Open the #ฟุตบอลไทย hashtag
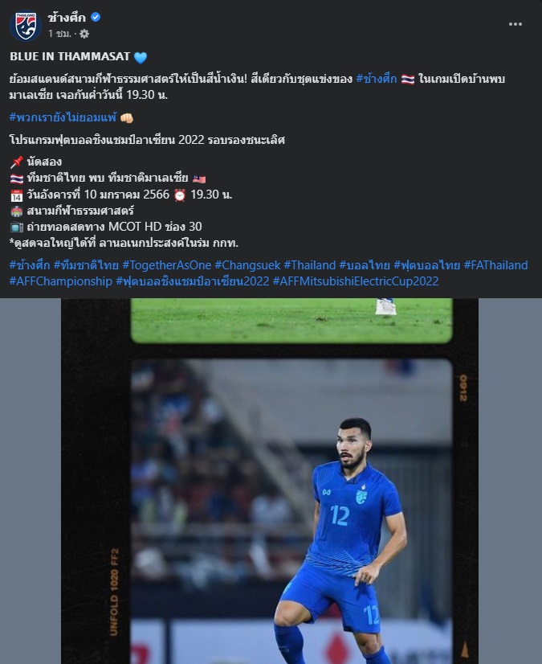The height and width of the screenshot is (664, 542). (x=427, y=265)
